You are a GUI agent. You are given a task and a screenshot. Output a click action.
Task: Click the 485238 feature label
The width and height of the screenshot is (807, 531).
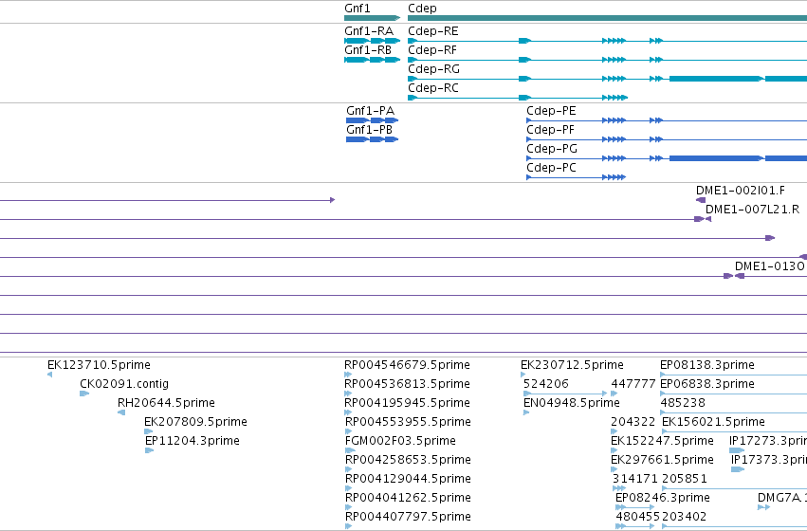pos(683,403)
